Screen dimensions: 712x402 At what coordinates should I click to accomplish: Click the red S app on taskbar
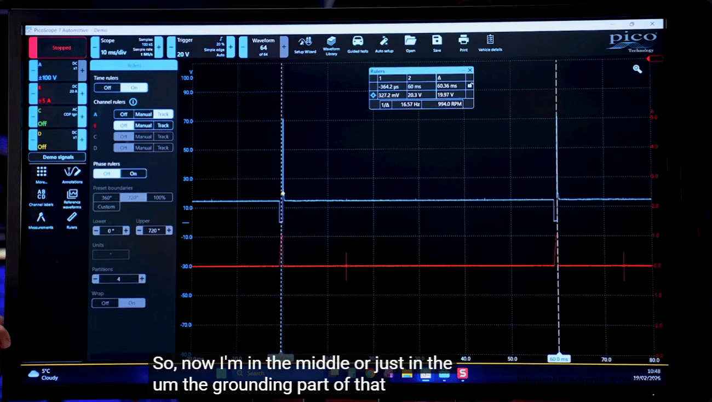[463, 374]
